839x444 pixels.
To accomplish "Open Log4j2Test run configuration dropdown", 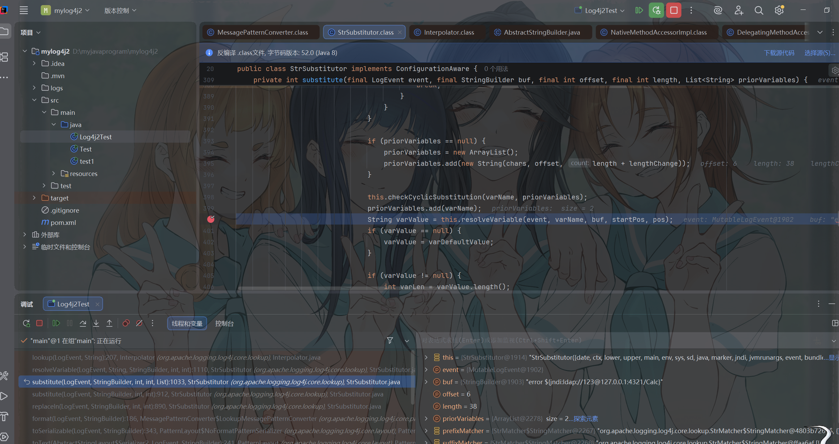I will pyautogui.click(x=600, y=11).
